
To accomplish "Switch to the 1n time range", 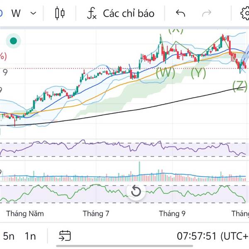I will (30, 236).
